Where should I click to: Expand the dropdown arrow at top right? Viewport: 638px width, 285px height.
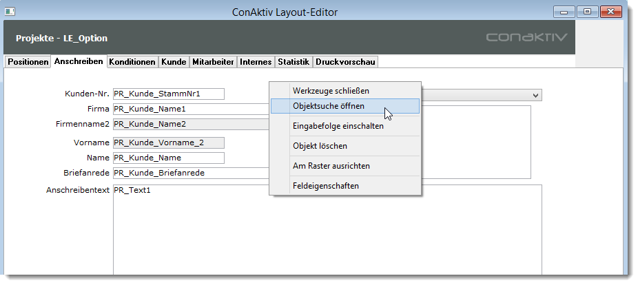[x=535, y=95]
